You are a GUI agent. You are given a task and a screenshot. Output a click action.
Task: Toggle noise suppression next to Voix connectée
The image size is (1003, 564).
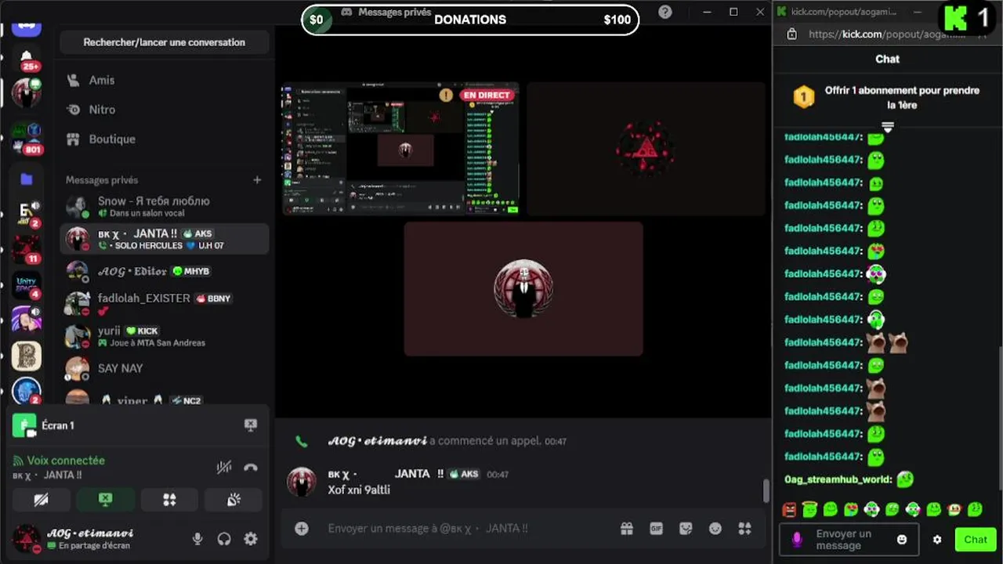coord(224,467)
